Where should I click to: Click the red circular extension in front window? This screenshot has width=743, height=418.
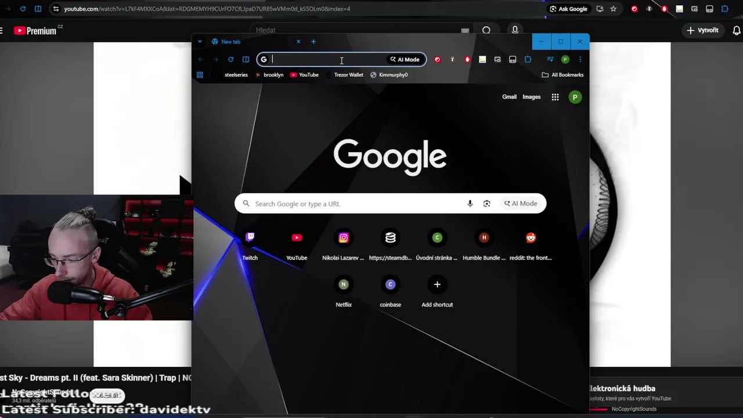click(437, 59)
